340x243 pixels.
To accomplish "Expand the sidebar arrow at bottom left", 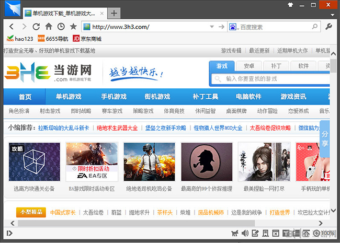I will pos(9,233).
